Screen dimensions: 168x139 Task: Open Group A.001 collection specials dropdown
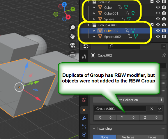point(160,109)
